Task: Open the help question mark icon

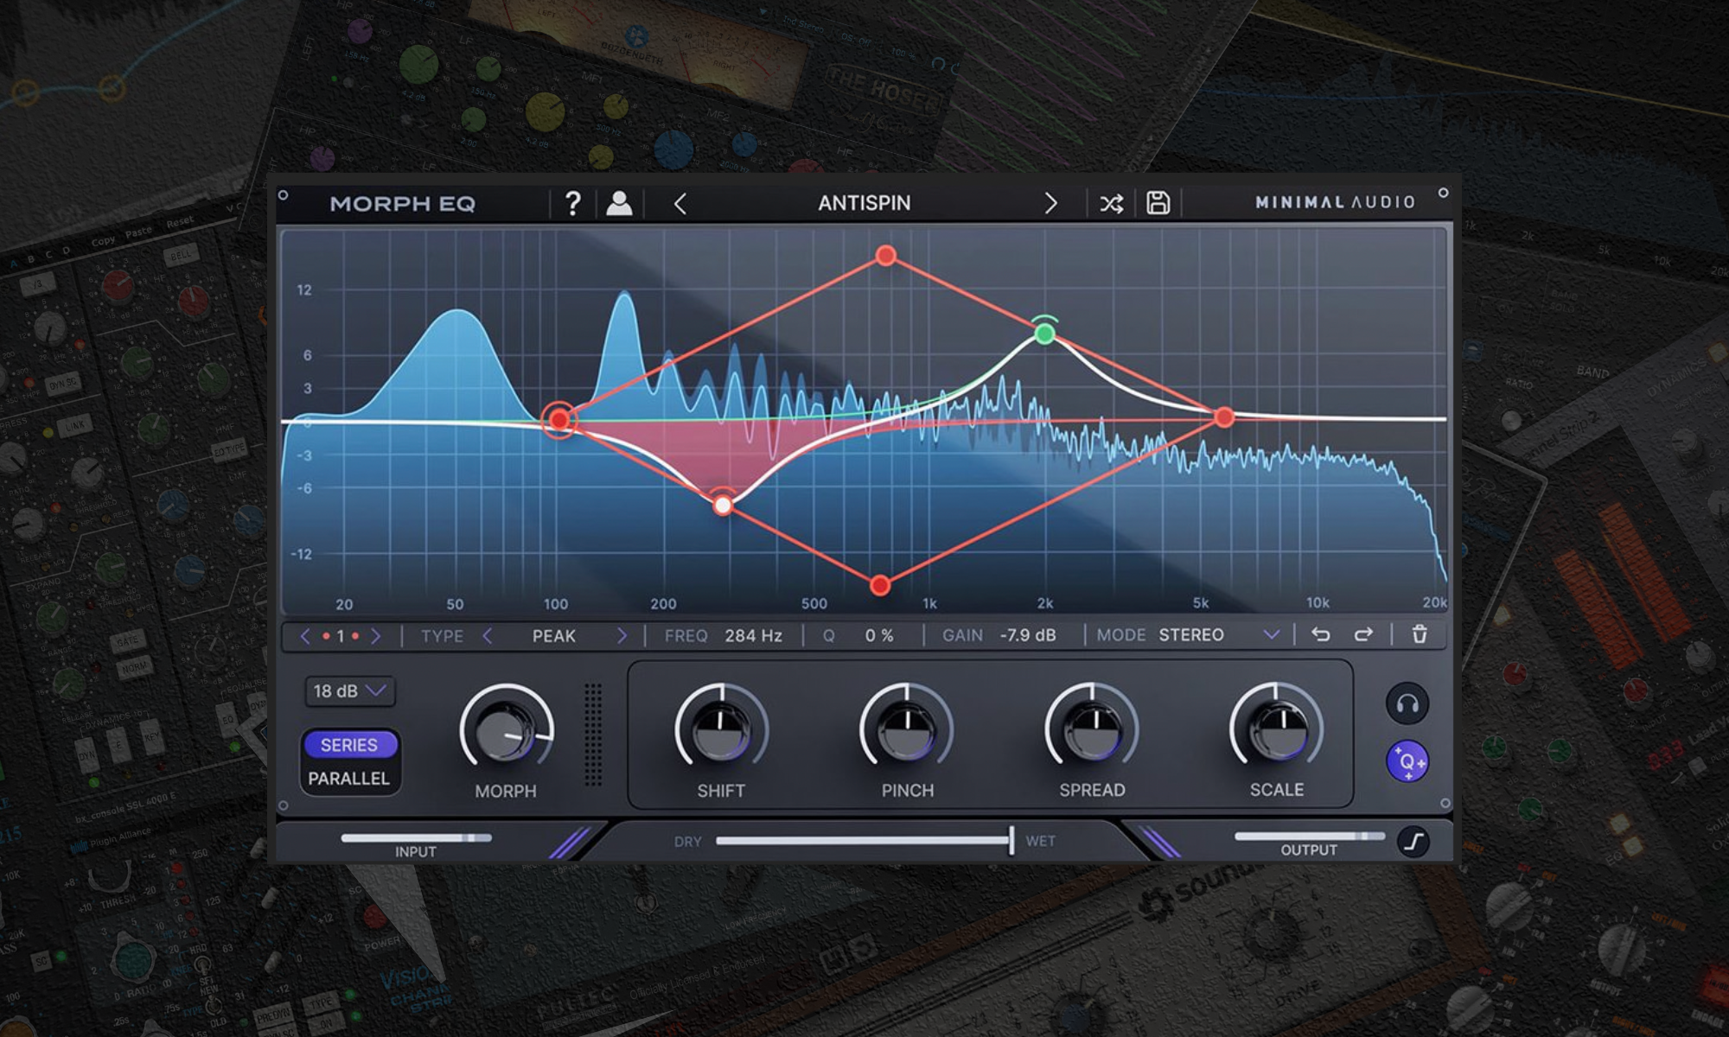Action: [x=572, y=203]
